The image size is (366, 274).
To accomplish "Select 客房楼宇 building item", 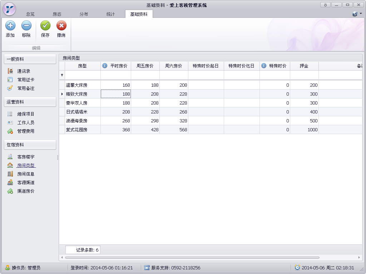I will [26, 157].
